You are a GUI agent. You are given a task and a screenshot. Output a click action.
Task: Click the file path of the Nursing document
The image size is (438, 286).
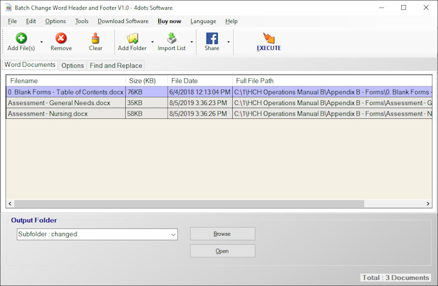coord(332,114)
